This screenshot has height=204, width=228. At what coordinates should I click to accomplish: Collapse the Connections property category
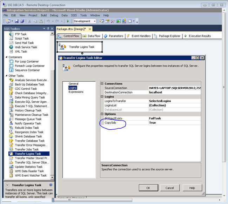coord(102,83)
